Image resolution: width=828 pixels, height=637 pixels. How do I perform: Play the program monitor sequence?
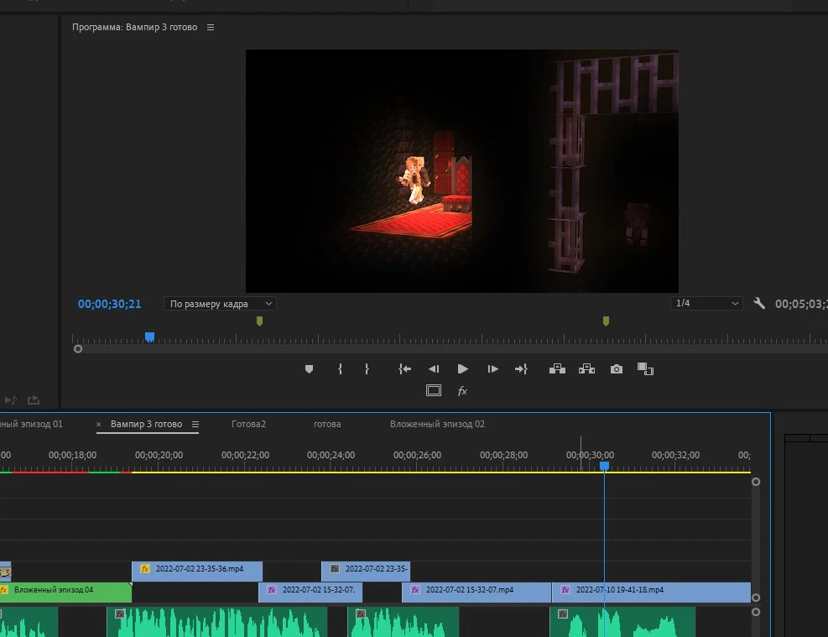(x=462, y=369)
